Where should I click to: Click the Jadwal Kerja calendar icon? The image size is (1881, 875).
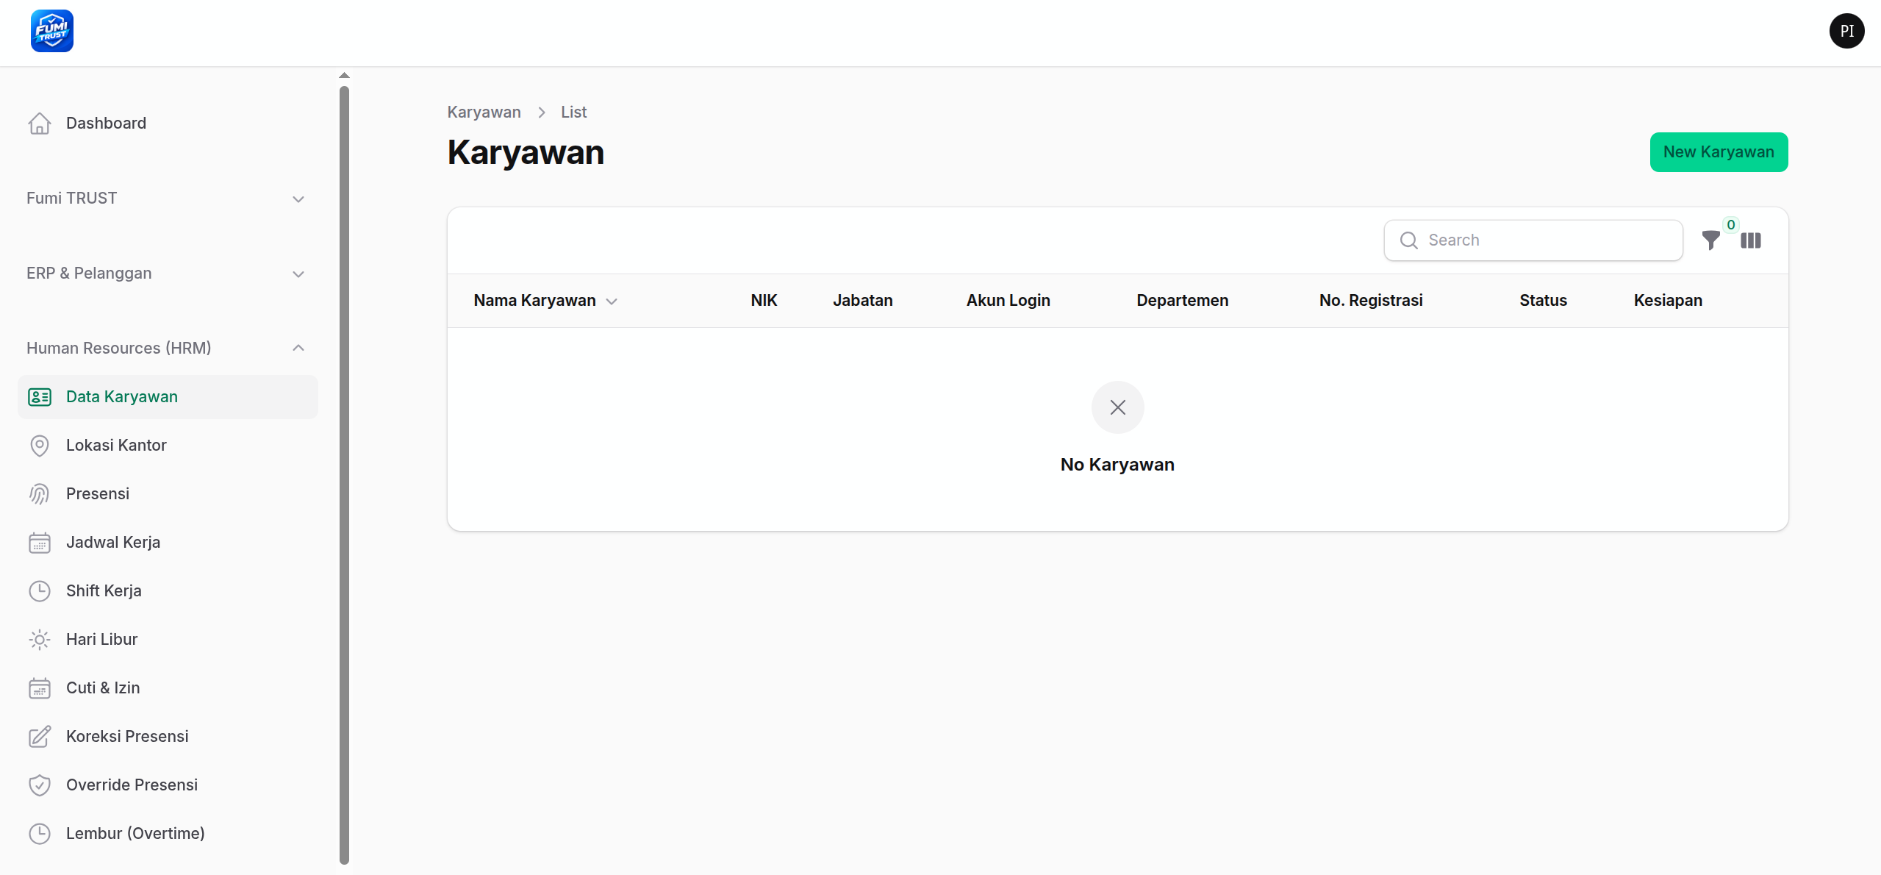click(x=40, y=543)
